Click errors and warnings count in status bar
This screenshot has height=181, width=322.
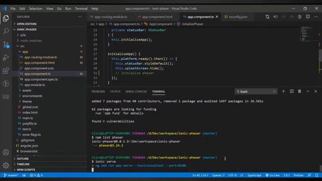click(x=36, y=175)
